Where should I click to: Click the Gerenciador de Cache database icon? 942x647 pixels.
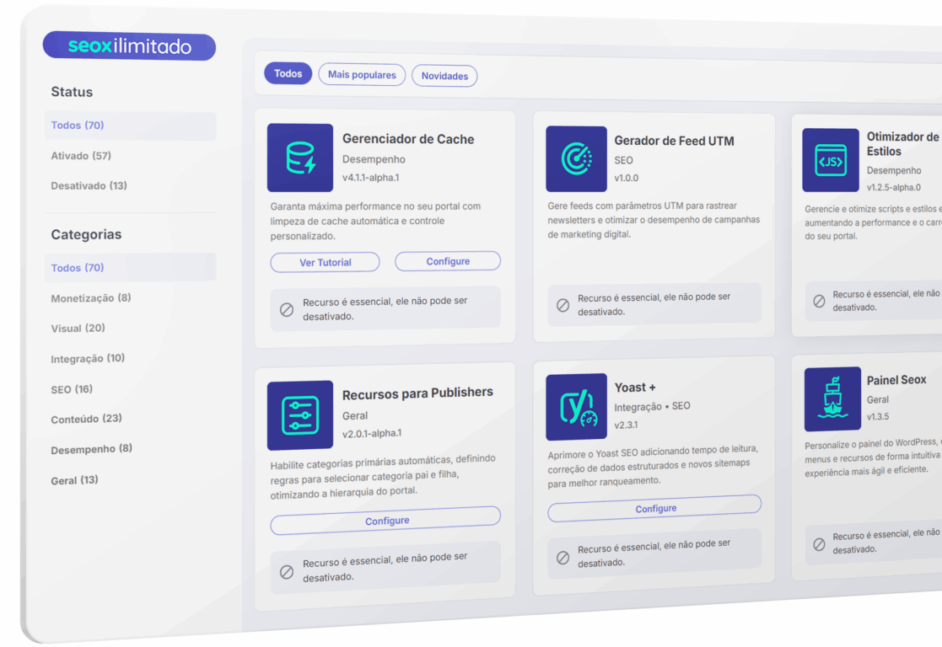click(x=300, y=158)
